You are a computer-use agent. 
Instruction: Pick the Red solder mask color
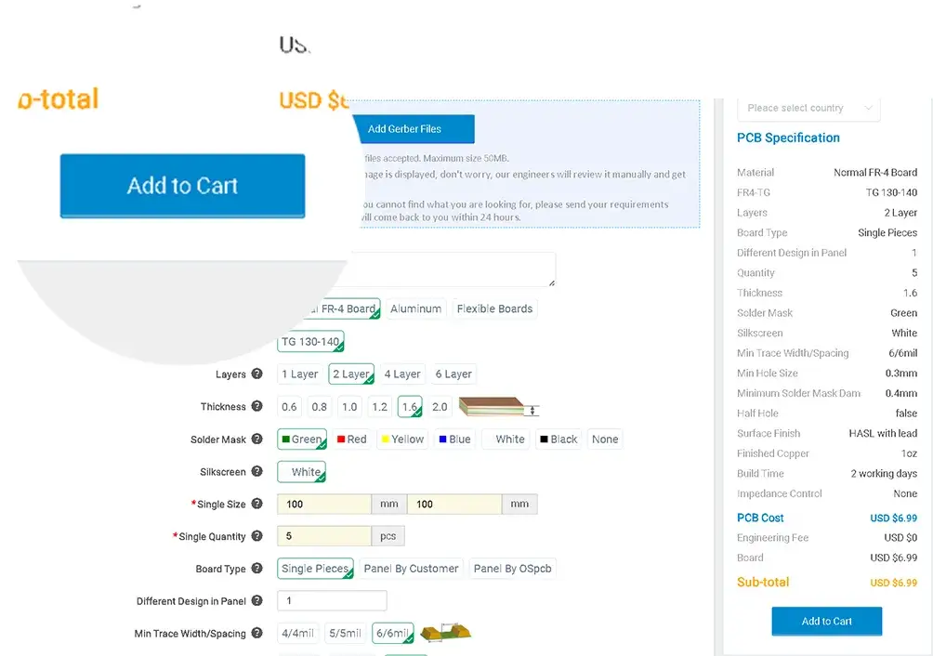[x=351, y=440]
